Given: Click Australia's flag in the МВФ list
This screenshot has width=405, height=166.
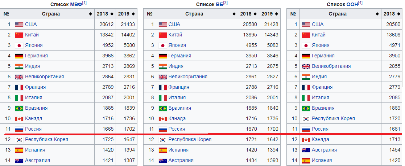Looking at the screenshot, I should (19, 161).
